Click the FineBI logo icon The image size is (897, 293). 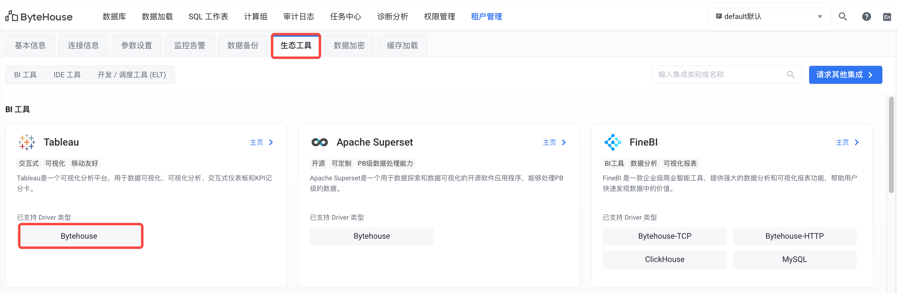(x=612, y=142)
